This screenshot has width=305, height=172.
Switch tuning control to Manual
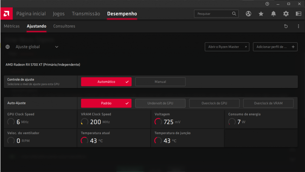click(160, 82)
